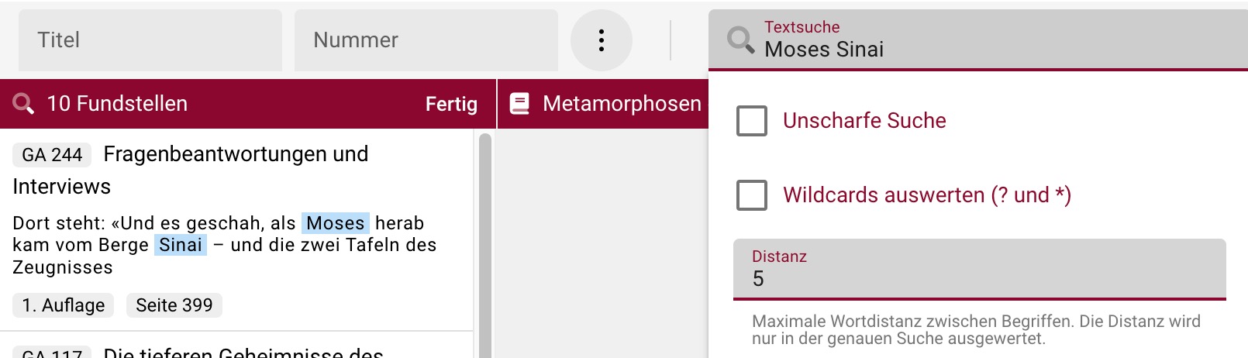Click the Unscharfe Suche label

coord(864,121)
